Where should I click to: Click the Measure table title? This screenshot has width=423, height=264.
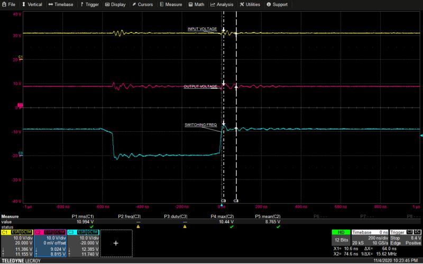point(10,216)
